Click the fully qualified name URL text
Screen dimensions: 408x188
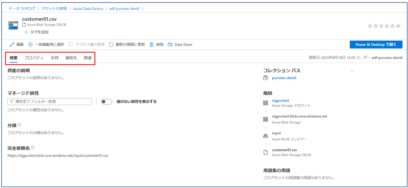(x=58, y=156)
